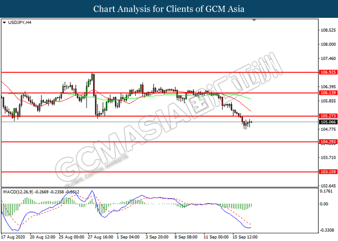Click the 106.925 resistance price label
338x241 pixels.
click(x=328, y=72)
